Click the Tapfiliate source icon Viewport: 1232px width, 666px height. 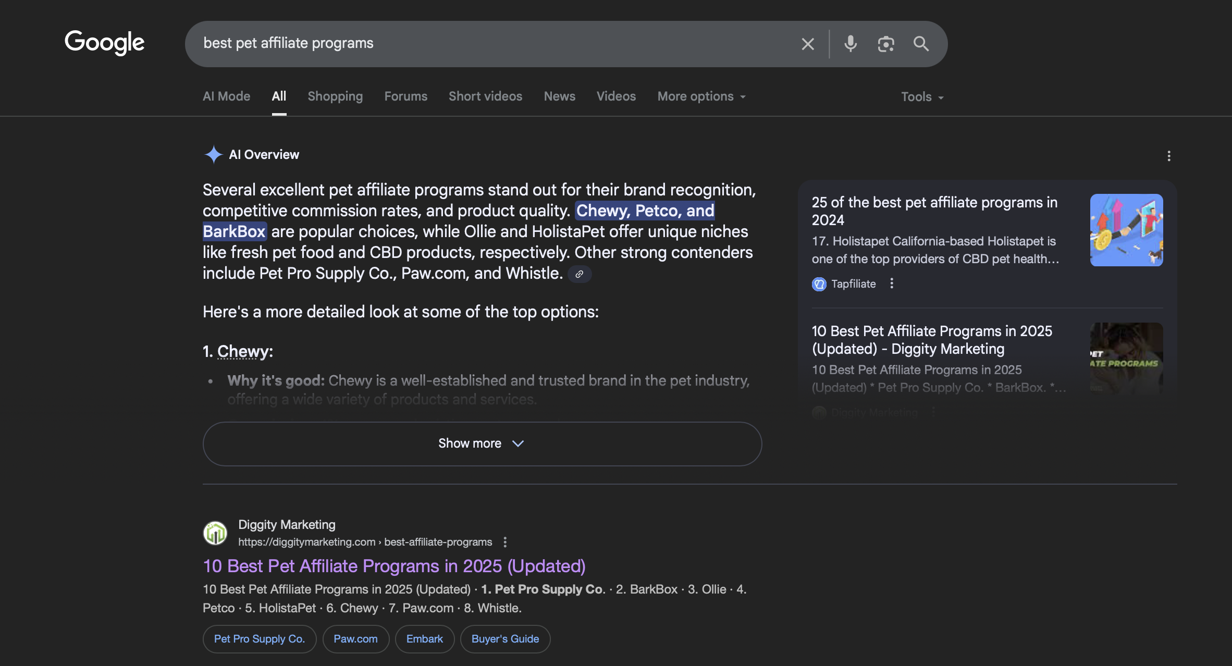819,284
